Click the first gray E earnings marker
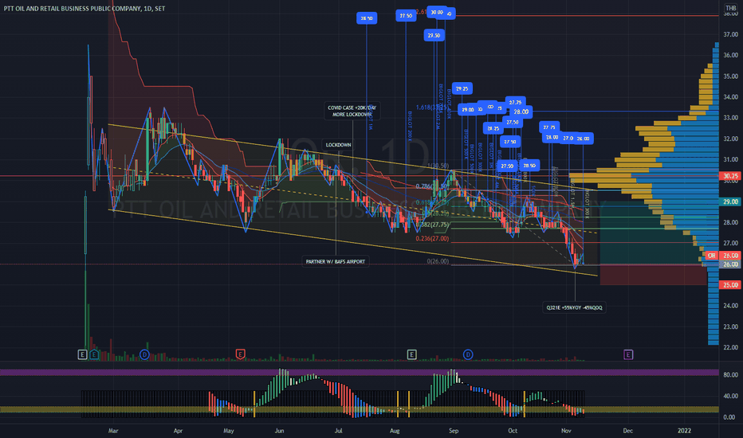Image resolution: width=743 pixels, height=438 pixels. 82,354
